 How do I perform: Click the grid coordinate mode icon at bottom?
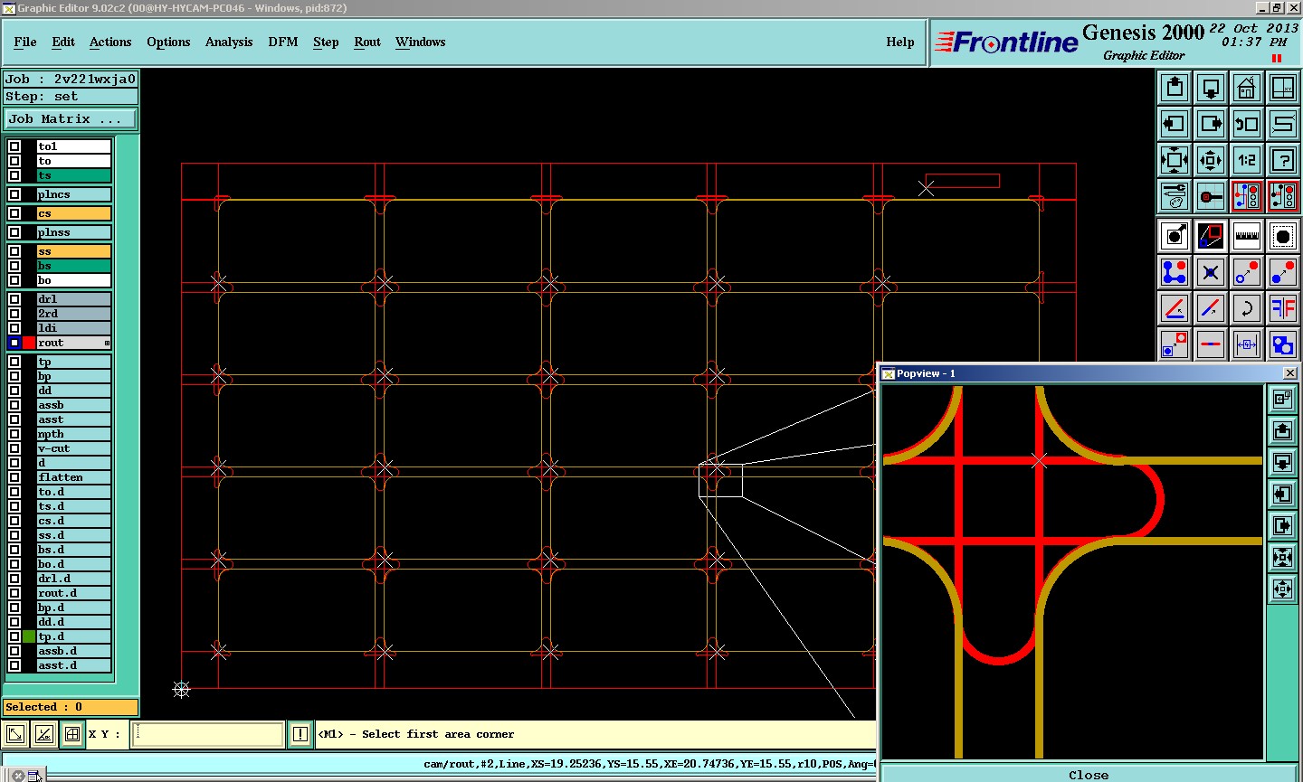click(x=72, y=734)
